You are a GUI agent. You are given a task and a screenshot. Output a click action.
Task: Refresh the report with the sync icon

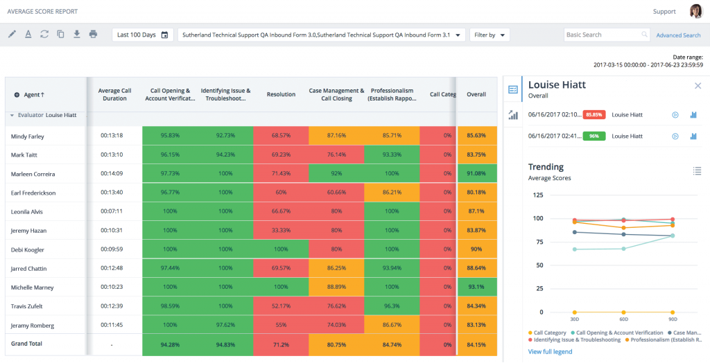click(44, 34)
